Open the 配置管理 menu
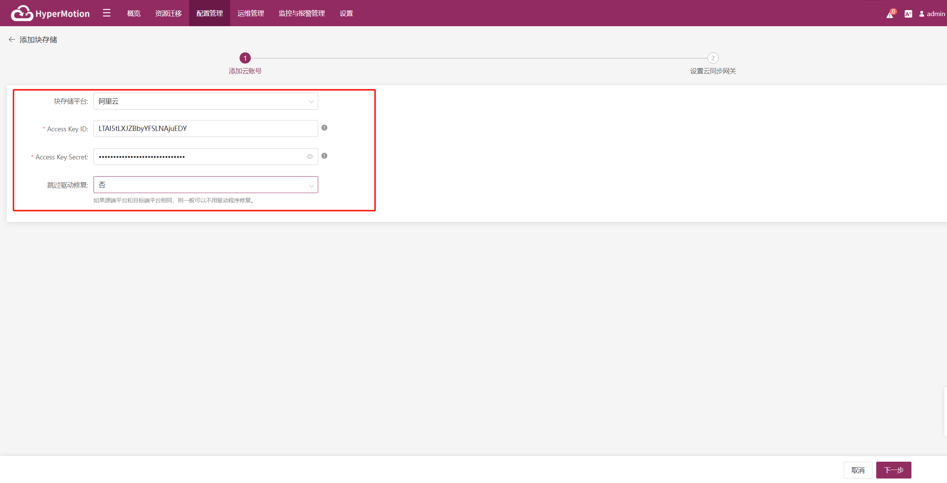The width and height of the screenshot is (947, 483). (x=210, y=13)
